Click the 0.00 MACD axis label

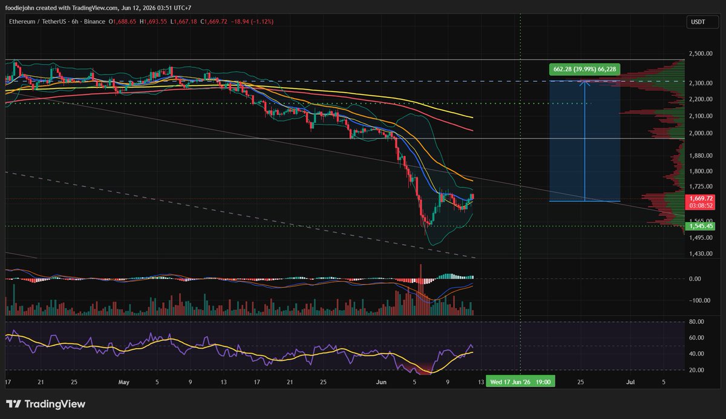pos(694,279)
